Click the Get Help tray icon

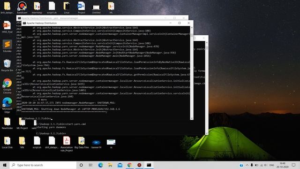click(x=241, y=165)
